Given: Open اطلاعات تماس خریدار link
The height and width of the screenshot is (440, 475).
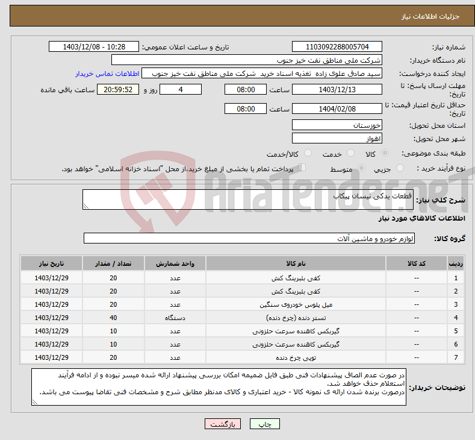Looking at the screenshot, I should (x=107, y=74).
